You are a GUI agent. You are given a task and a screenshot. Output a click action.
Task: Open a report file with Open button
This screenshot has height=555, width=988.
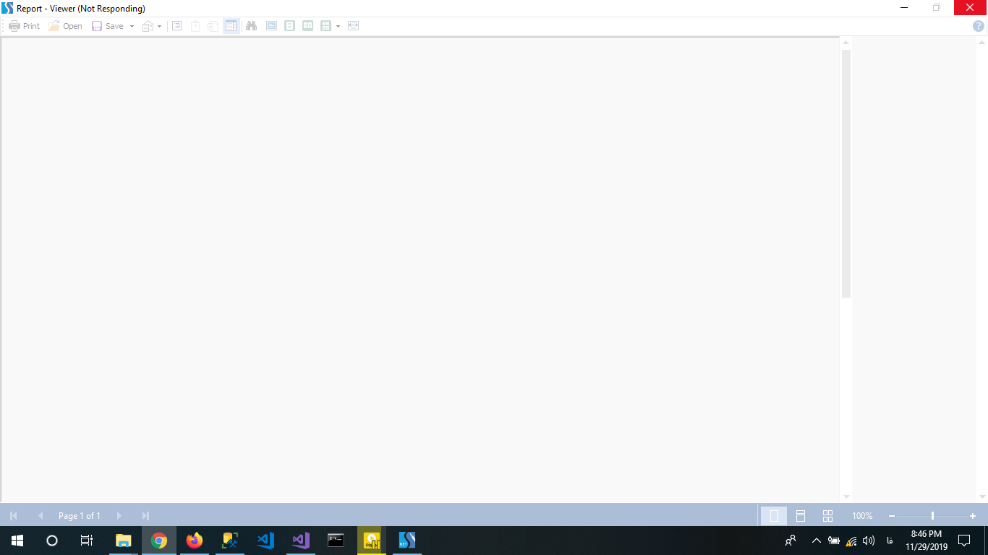point(66,26)
